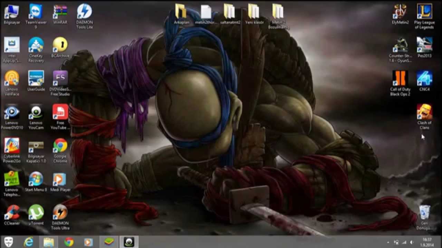
Task: Open Lenovo YouCam webcam app
Action: click(x=36, y=117)
